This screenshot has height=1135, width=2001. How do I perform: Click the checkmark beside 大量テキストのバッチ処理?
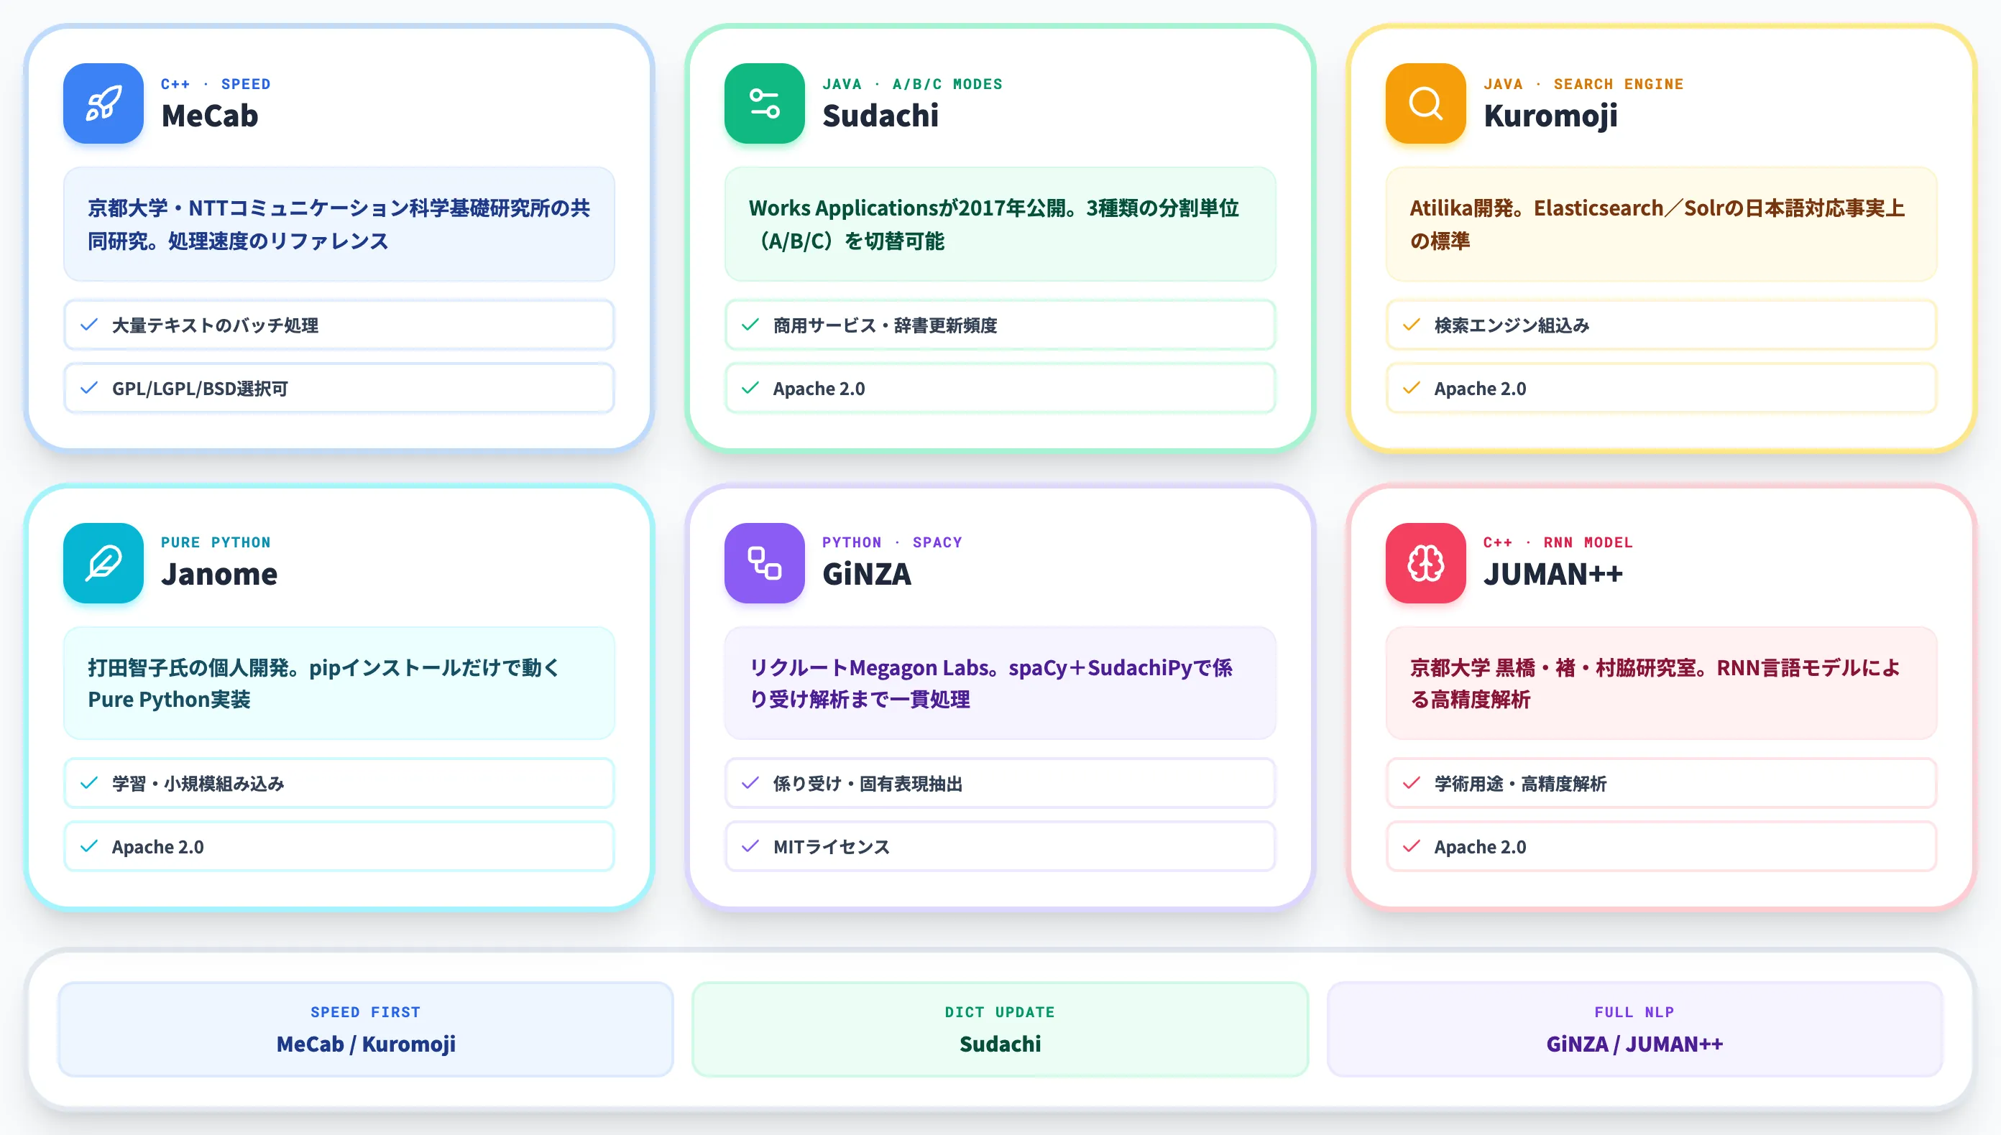pos(89,324)
